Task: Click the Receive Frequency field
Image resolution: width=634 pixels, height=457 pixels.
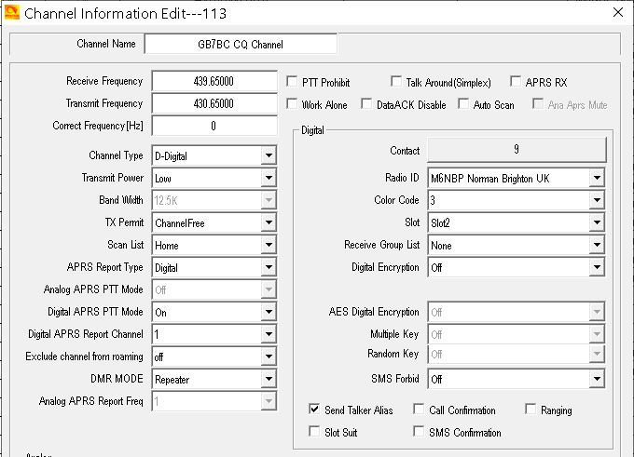Action: pyautogui.click(x=214, y=81)
